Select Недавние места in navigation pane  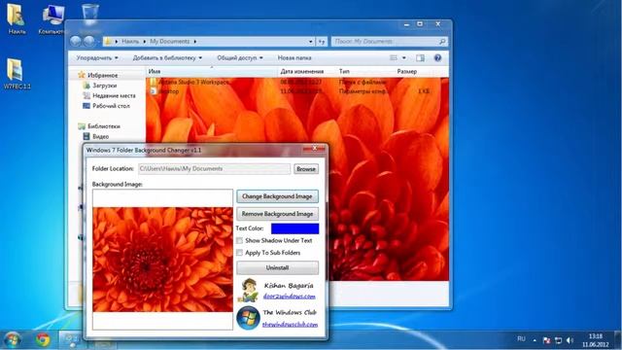[114, 95]
